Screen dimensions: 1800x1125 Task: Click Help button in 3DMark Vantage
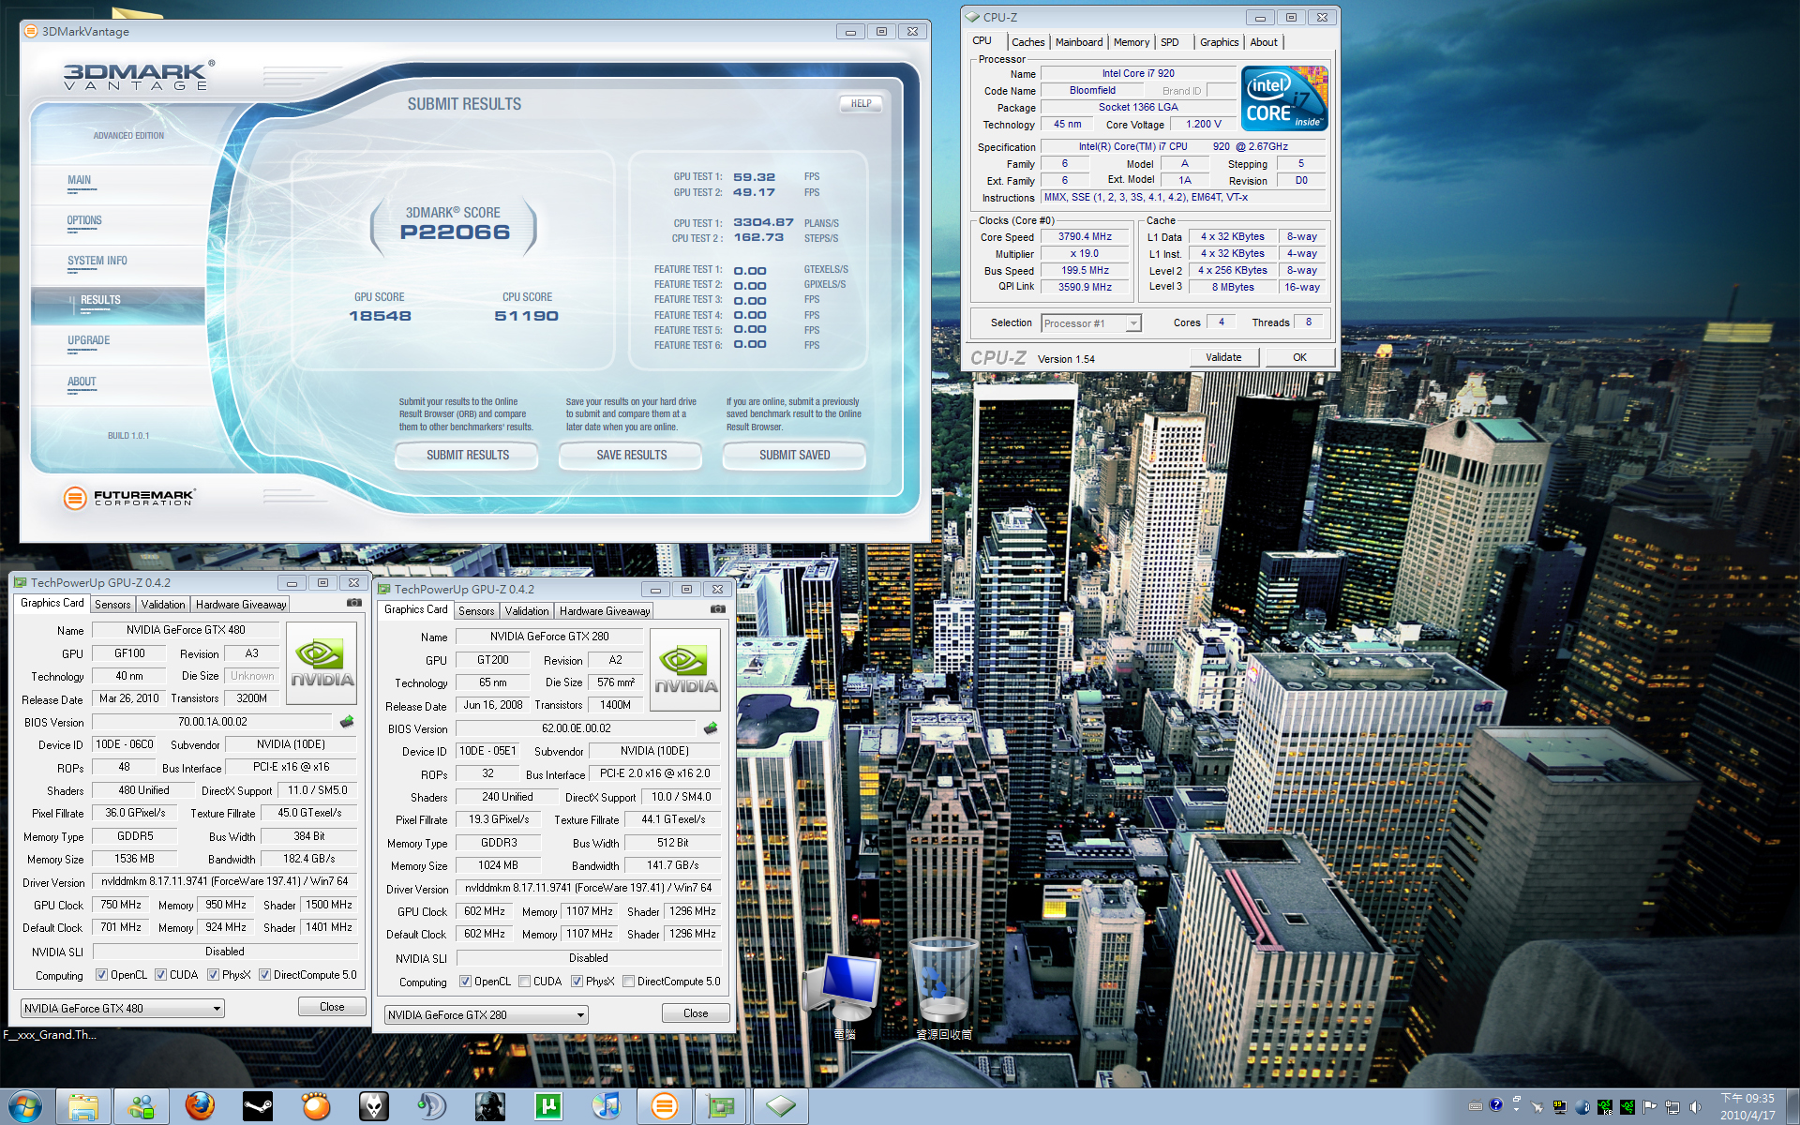tap(861, 104)
